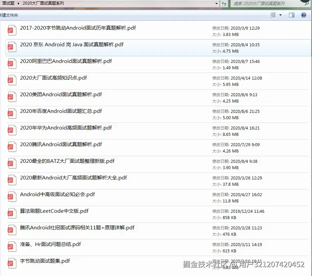Click modified date 2020/4/14 12:08

246,78
